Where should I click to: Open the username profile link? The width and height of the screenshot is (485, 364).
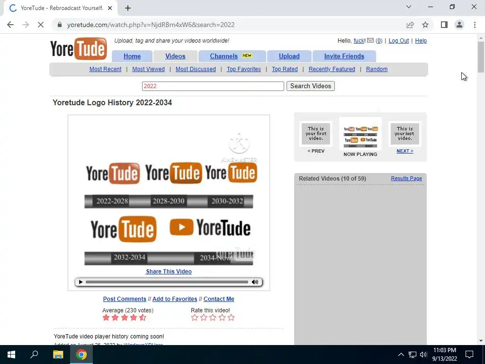pyautogui.click(x=359, y=41)
